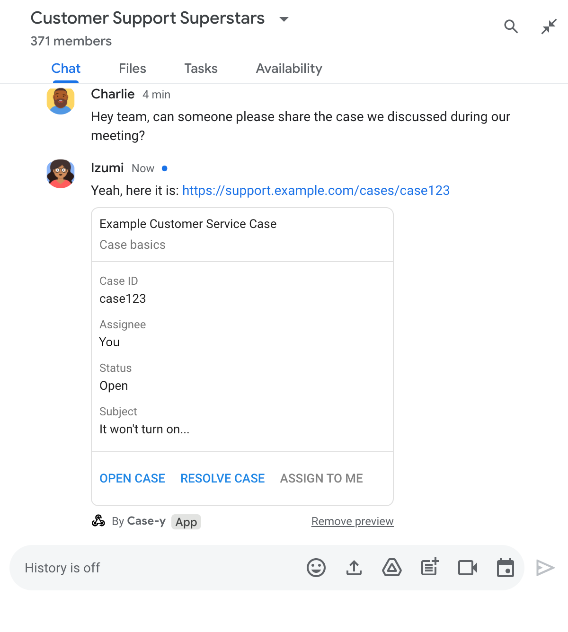This screenshot has width=568, height=632.
Task: Collapse the chat window
Action: click(x=548, y=26)
